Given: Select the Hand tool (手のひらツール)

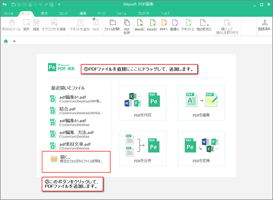Looking at the screenshot, I should (11, 25).
